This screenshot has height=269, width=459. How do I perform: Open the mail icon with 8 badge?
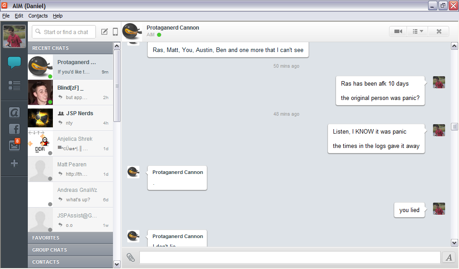click(14, 145)
